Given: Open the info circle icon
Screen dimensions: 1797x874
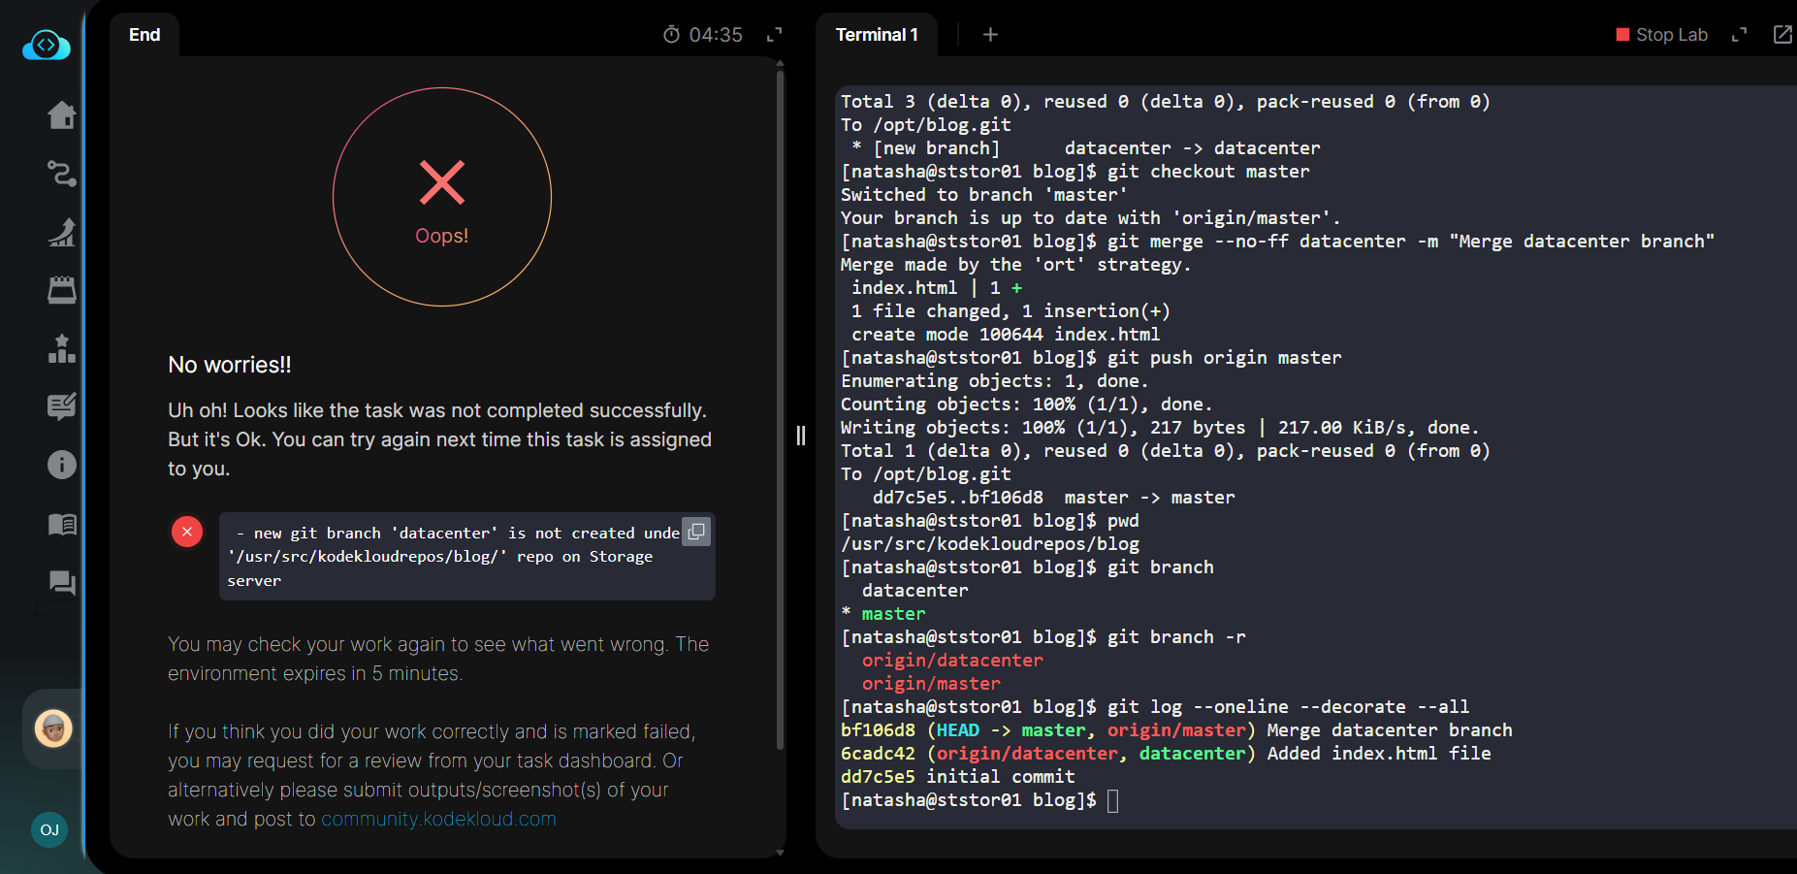Looking at the screenshot, I should [61, 465].
